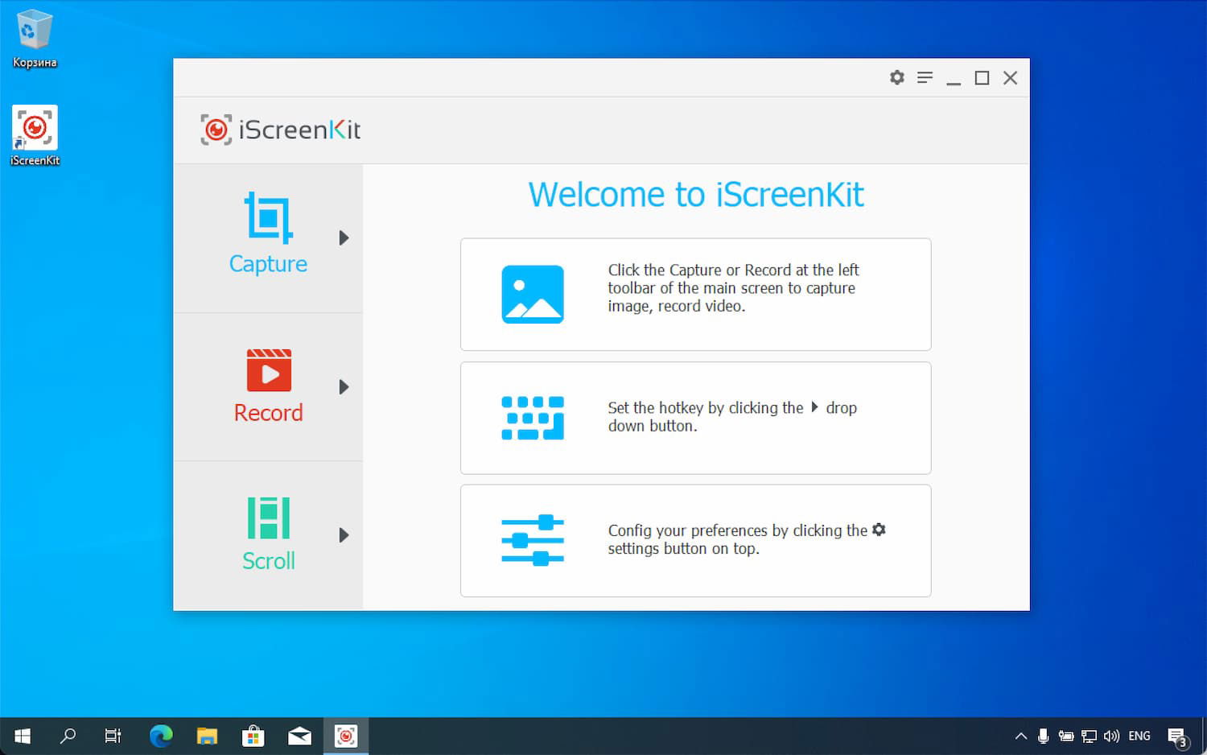The image size is (1207, 755).
Task: Maximize the iScreenKit window
Action: pyautogui.click(x=982, y=77)
